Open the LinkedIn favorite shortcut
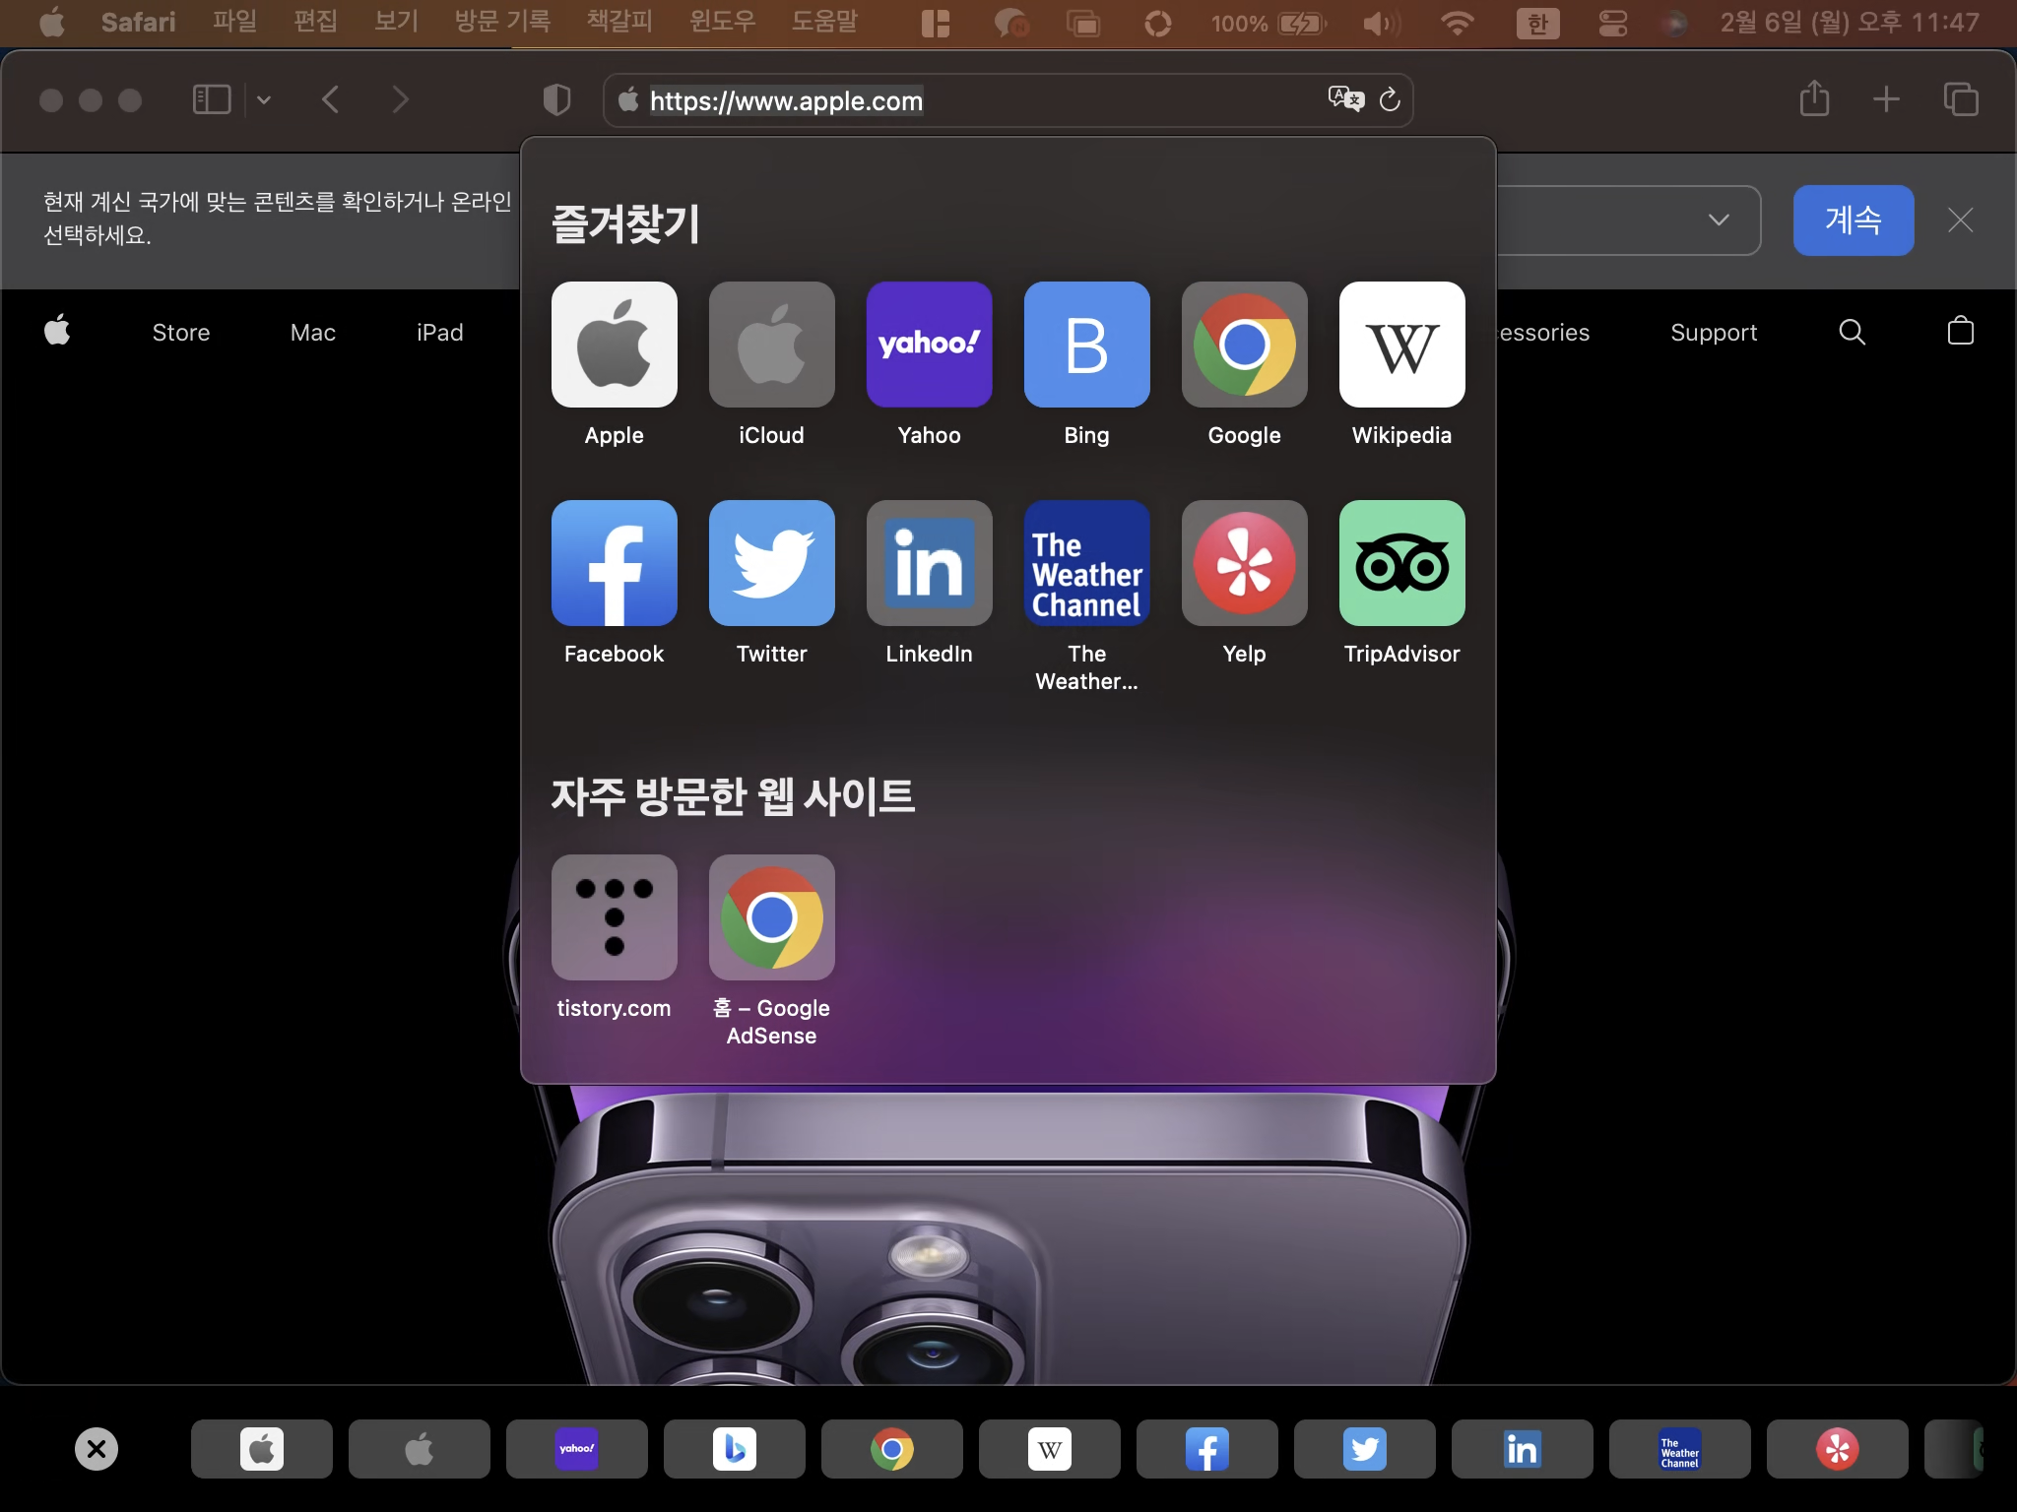2017x1512 pixels. 929,563
